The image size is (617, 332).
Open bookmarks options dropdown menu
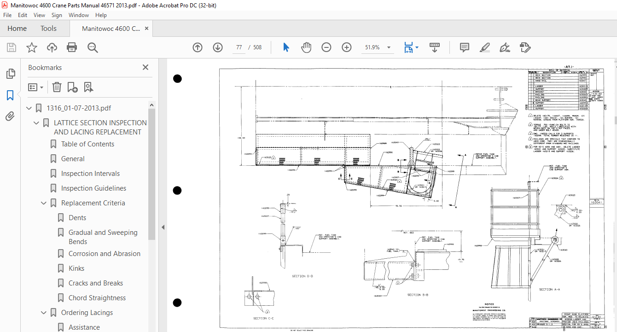coord(35,87)
